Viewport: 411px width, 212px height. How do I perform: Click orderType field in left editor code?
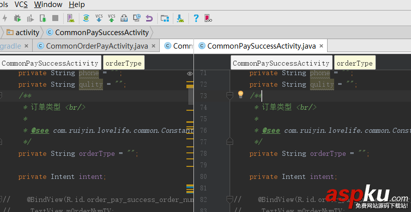97,153
